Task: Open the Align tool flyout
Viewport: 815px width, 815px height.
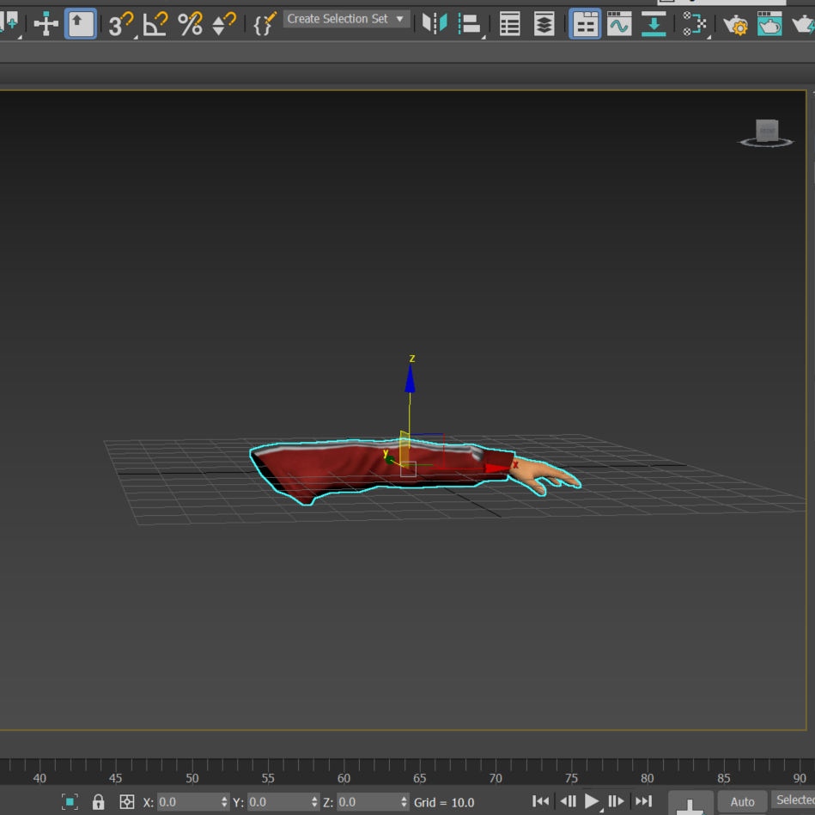Action: tap(470, 24)
